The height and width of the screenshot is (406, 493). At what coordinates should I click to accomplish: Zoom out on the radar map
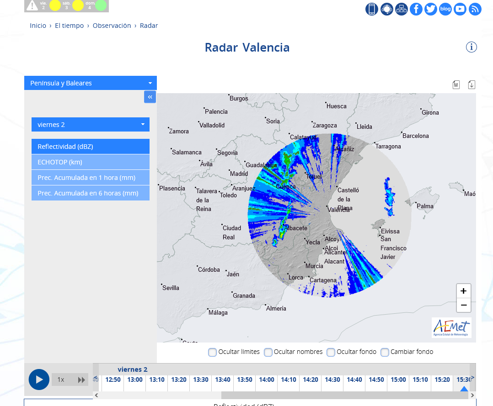point(463,305)
